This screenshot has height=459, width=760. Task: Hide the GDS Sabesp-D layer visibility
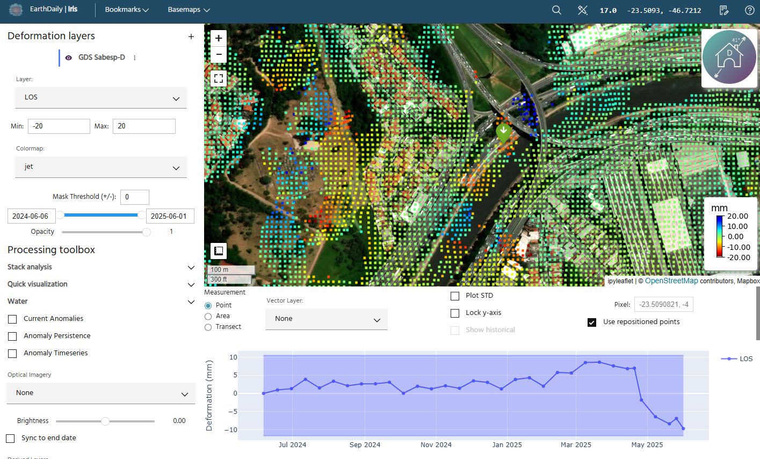click(x=68, y=58)
